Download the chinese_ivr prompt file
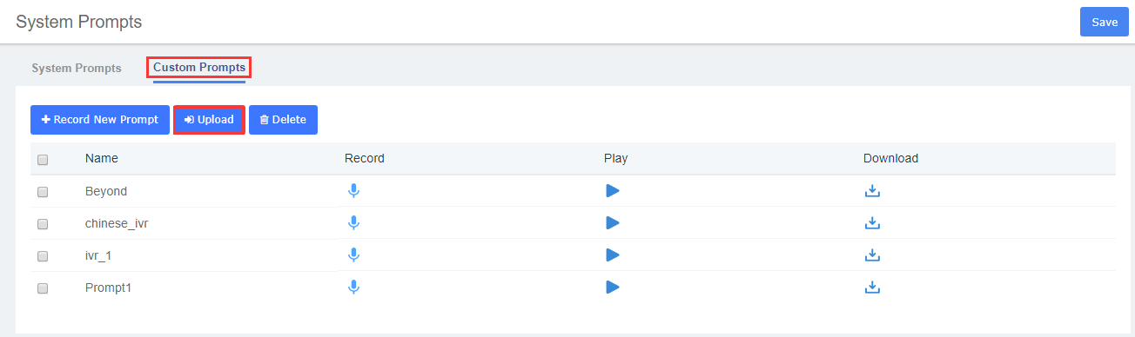The height and width of the screenshot is (337, 1135). coord(872,223)
